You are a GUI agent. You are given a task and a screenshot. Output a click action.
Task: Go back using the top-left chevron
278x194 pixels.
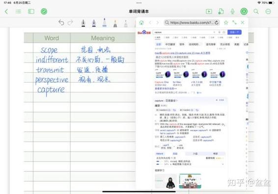click(x=6, y=11)
